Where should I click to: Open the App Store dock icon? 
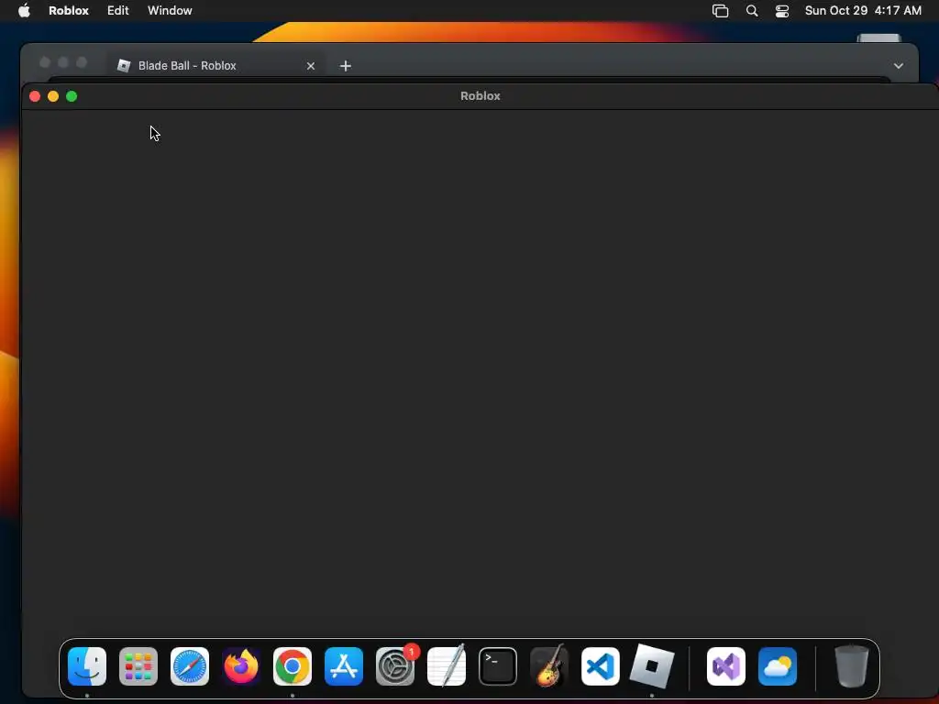pyautogui.click(x=344, y=666)
